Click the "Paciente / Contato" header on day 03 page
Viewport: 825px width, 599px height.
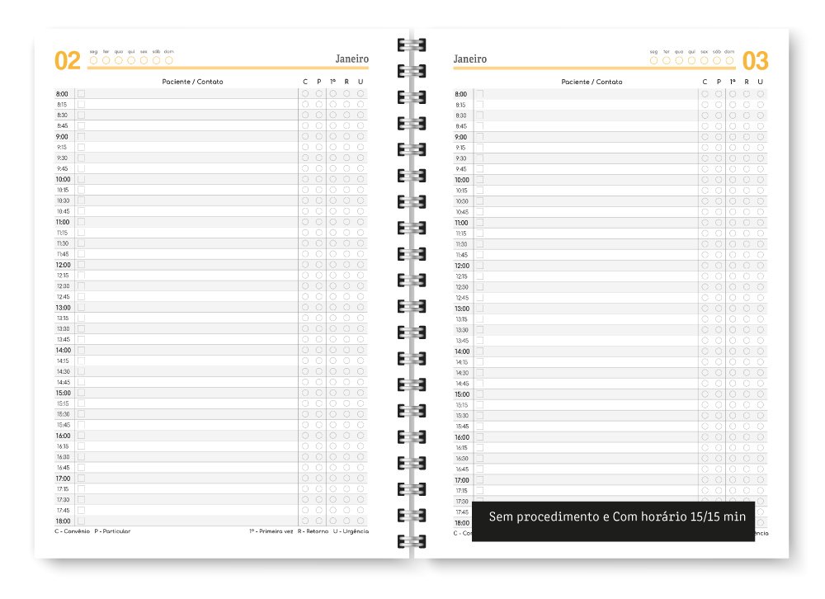[592, 82]
